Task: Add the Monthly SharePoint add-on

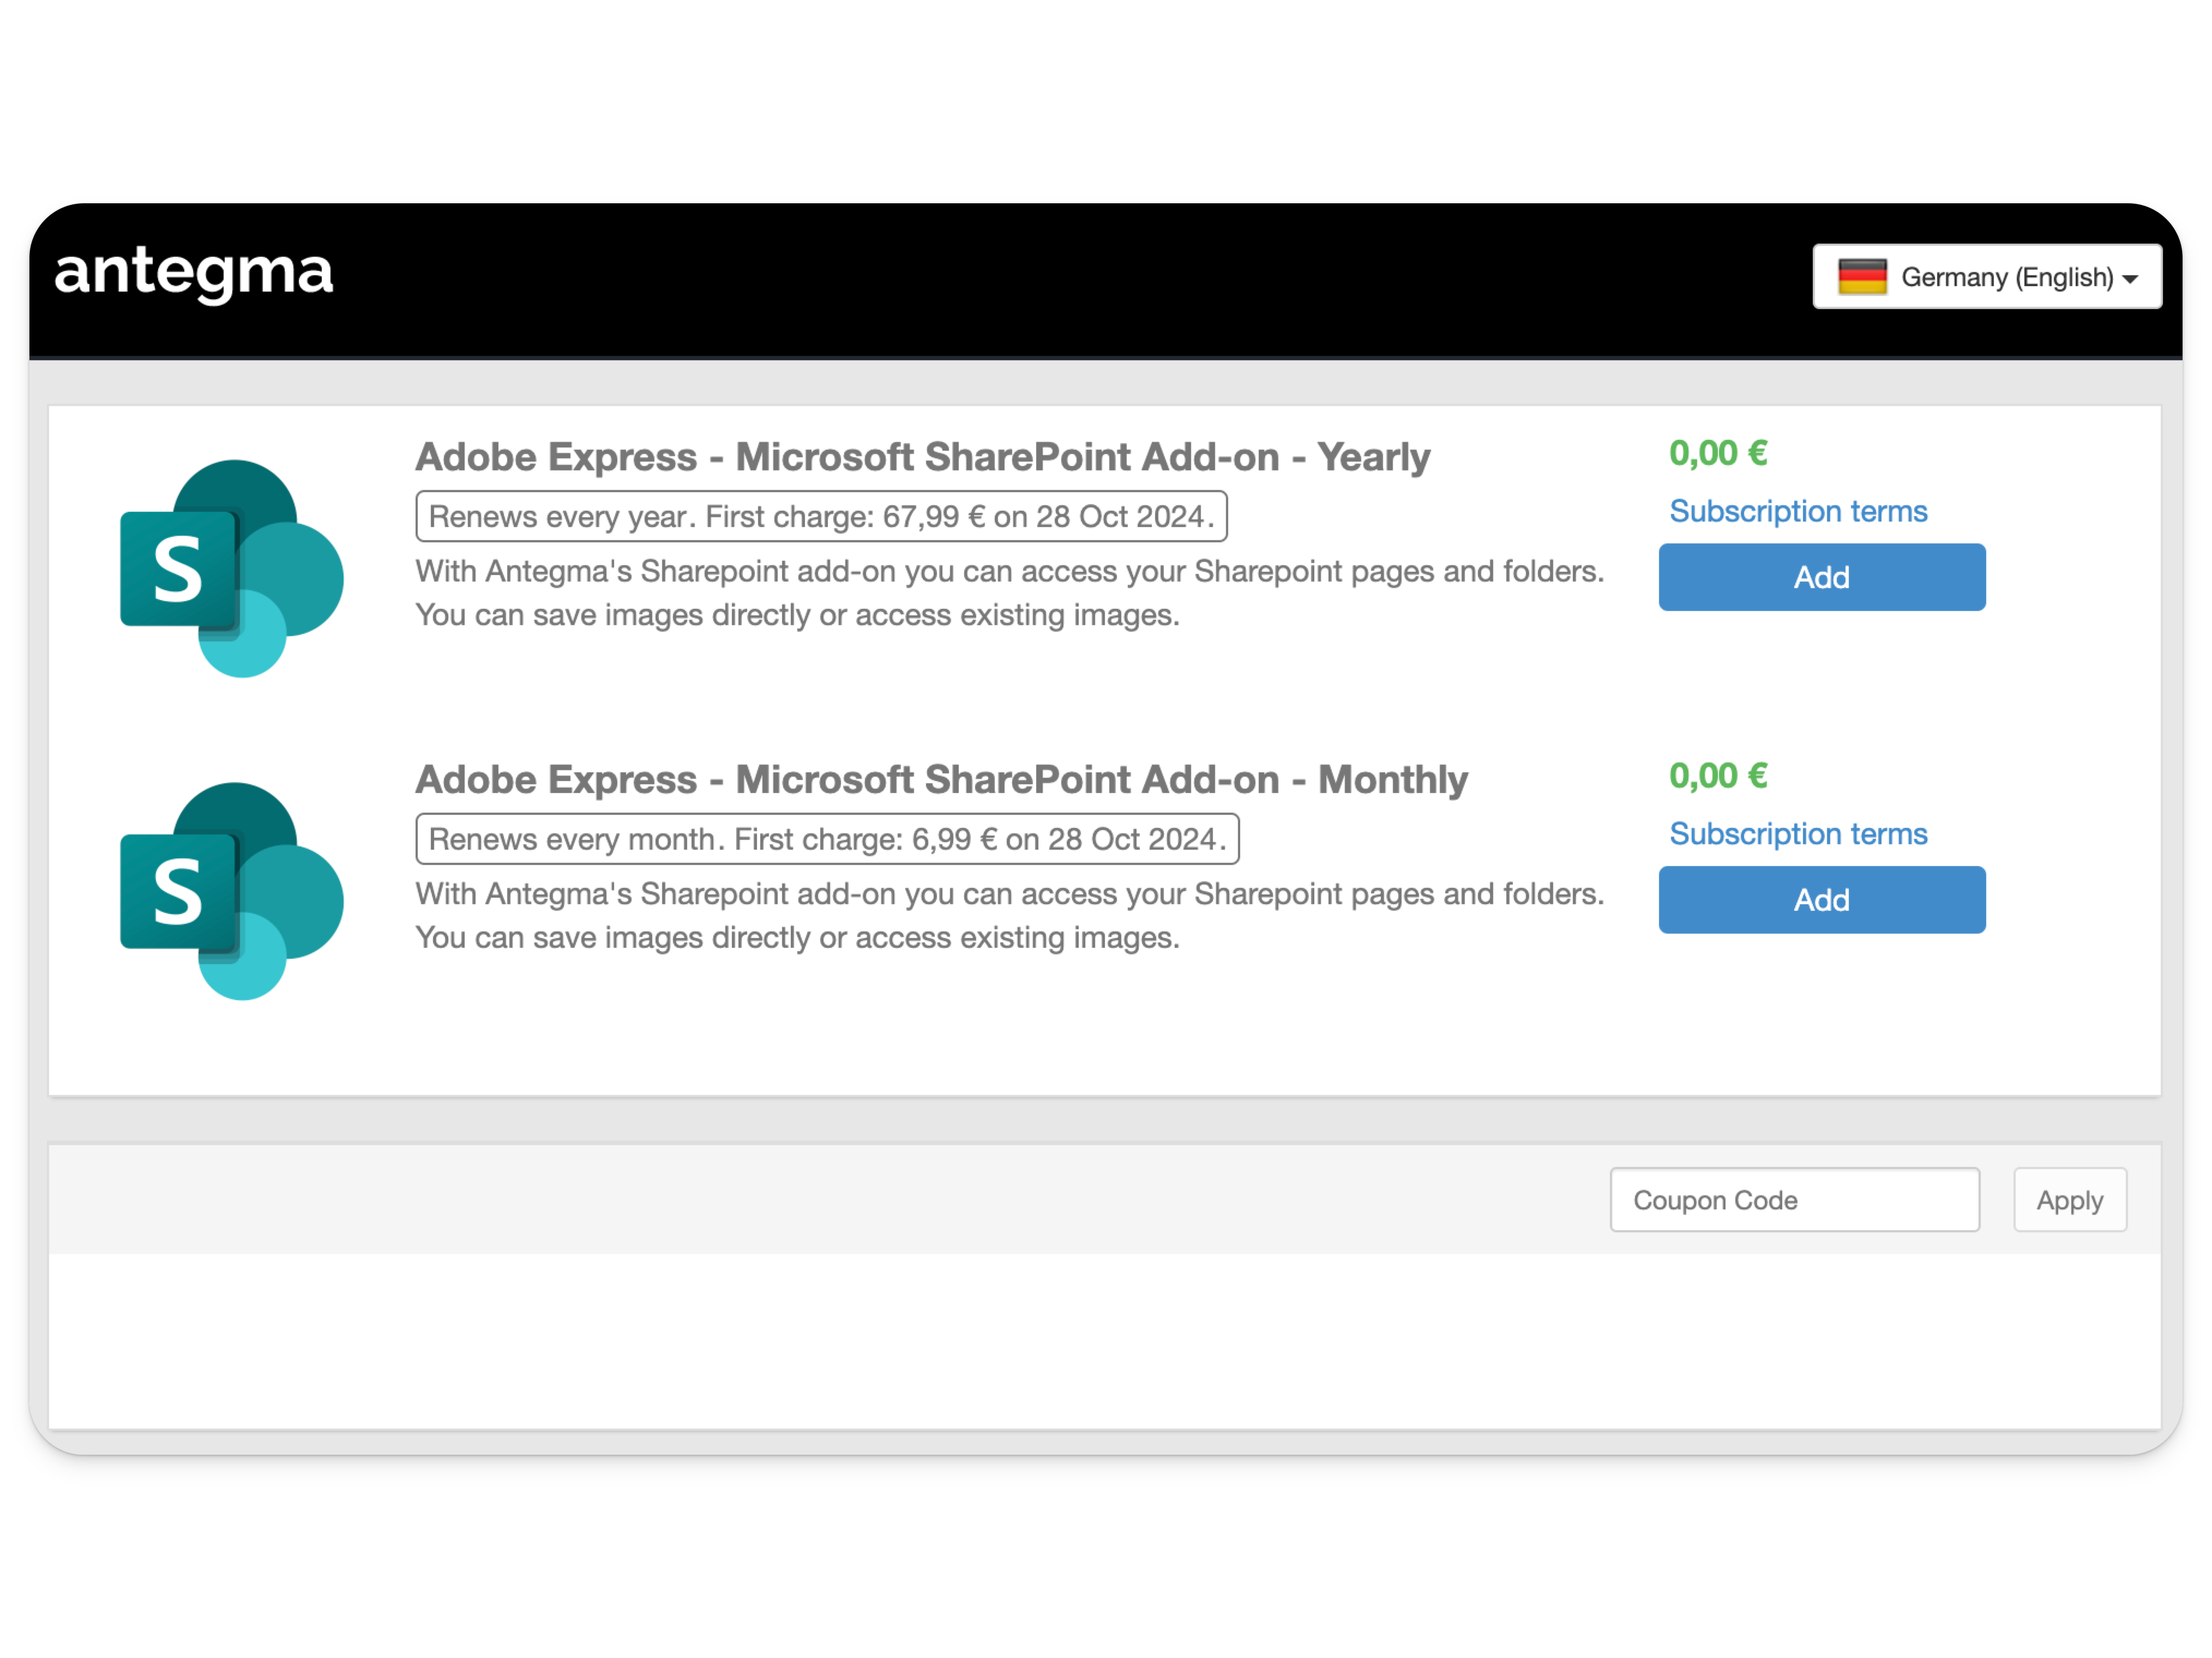Action: coord(1822,899)
